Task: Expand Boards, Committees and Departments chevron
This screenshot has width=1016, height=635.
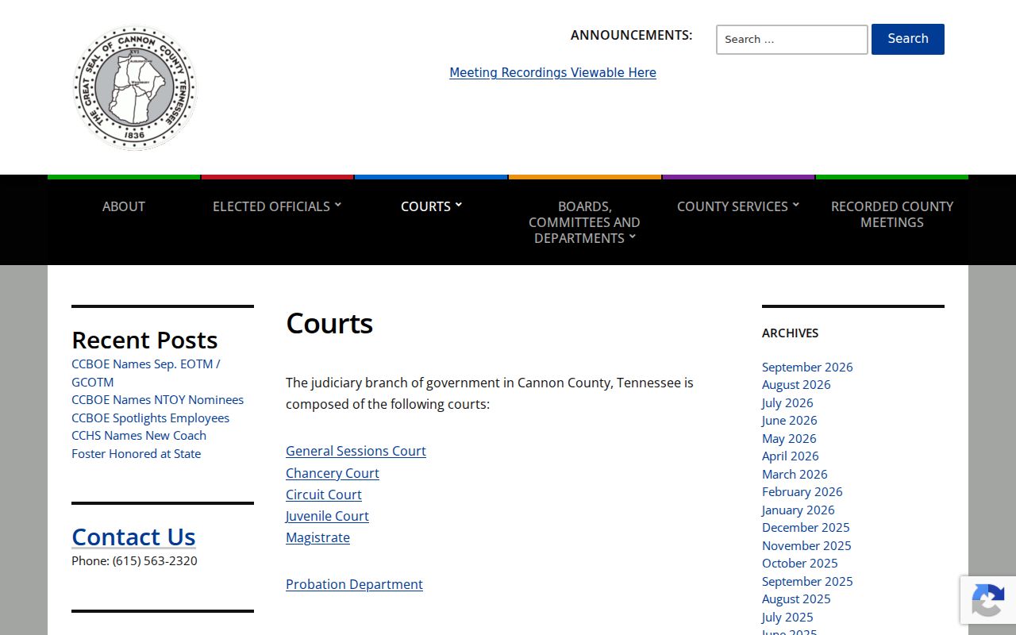Action: coord(632,237)
